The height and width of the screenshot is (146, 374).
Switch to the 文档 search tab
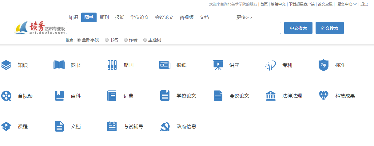(204, 17)
